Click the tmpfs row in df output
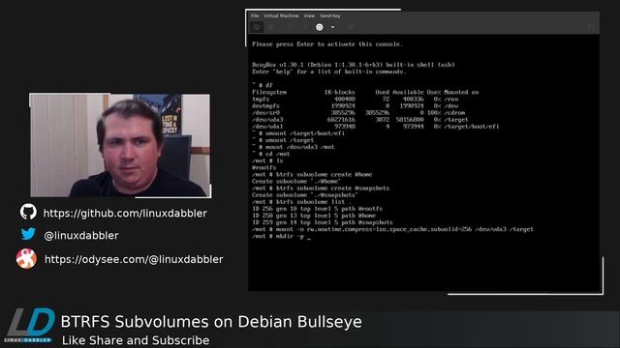The image size is (620, 348). (356, 99)
